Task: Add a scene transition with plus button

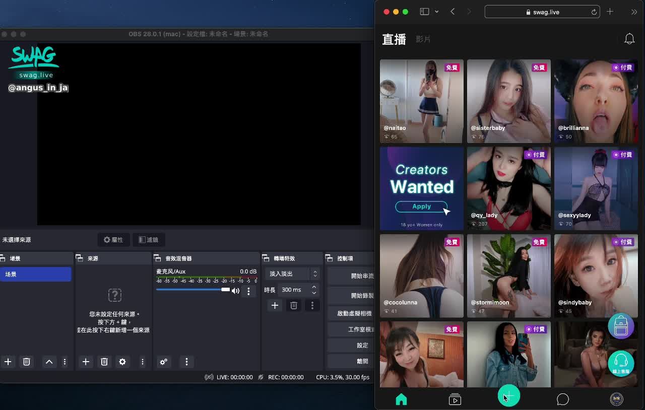Action: click(x=275, y=305)
